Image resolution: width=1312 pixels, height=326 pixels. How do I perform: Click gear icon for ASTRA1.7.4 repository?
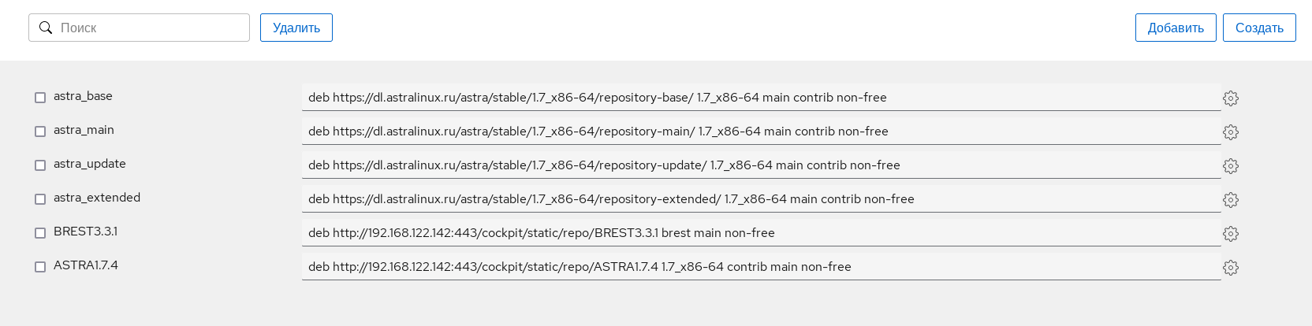point(1230,268)
